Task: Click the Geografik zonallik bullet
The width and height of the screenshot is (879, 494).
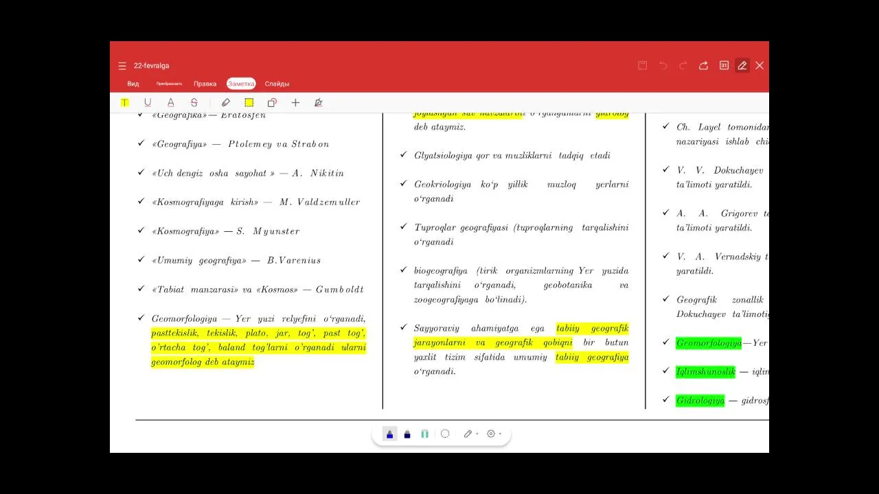Action: coord(722,307)
